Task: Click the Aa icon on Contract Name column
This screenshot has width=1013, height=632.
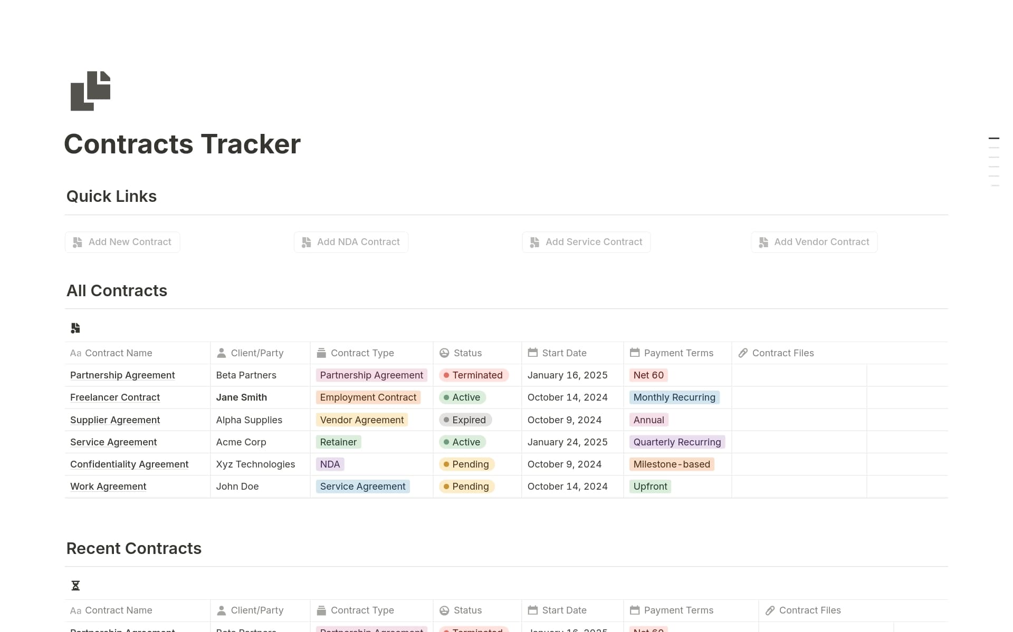Action: [x=75, y=353]
